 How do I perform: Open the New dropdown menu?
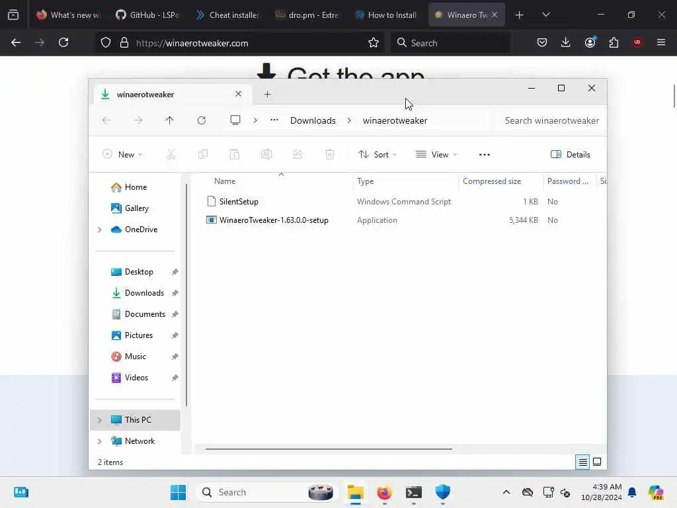pyautogui.click(x=122, y=155)
